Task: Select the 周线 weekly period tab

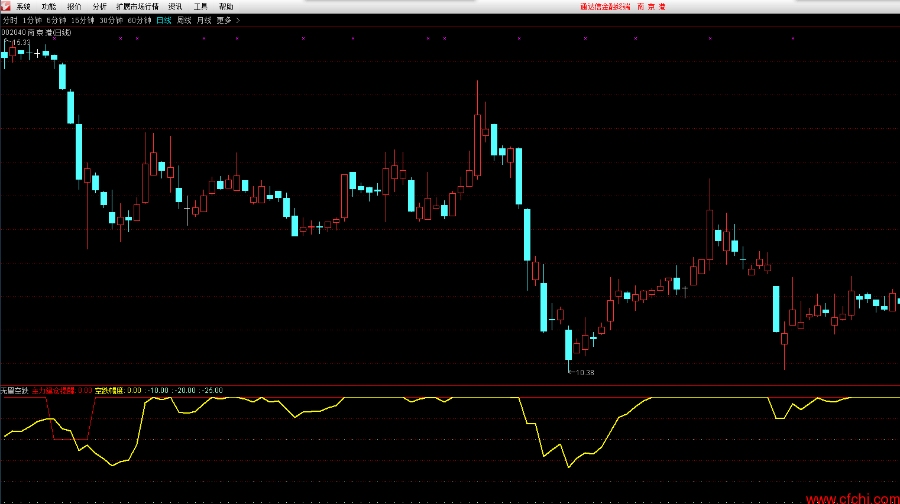Action: point(184,20)
